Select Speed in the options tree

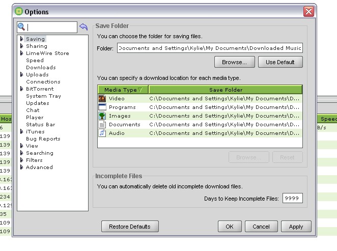(35, 61)
